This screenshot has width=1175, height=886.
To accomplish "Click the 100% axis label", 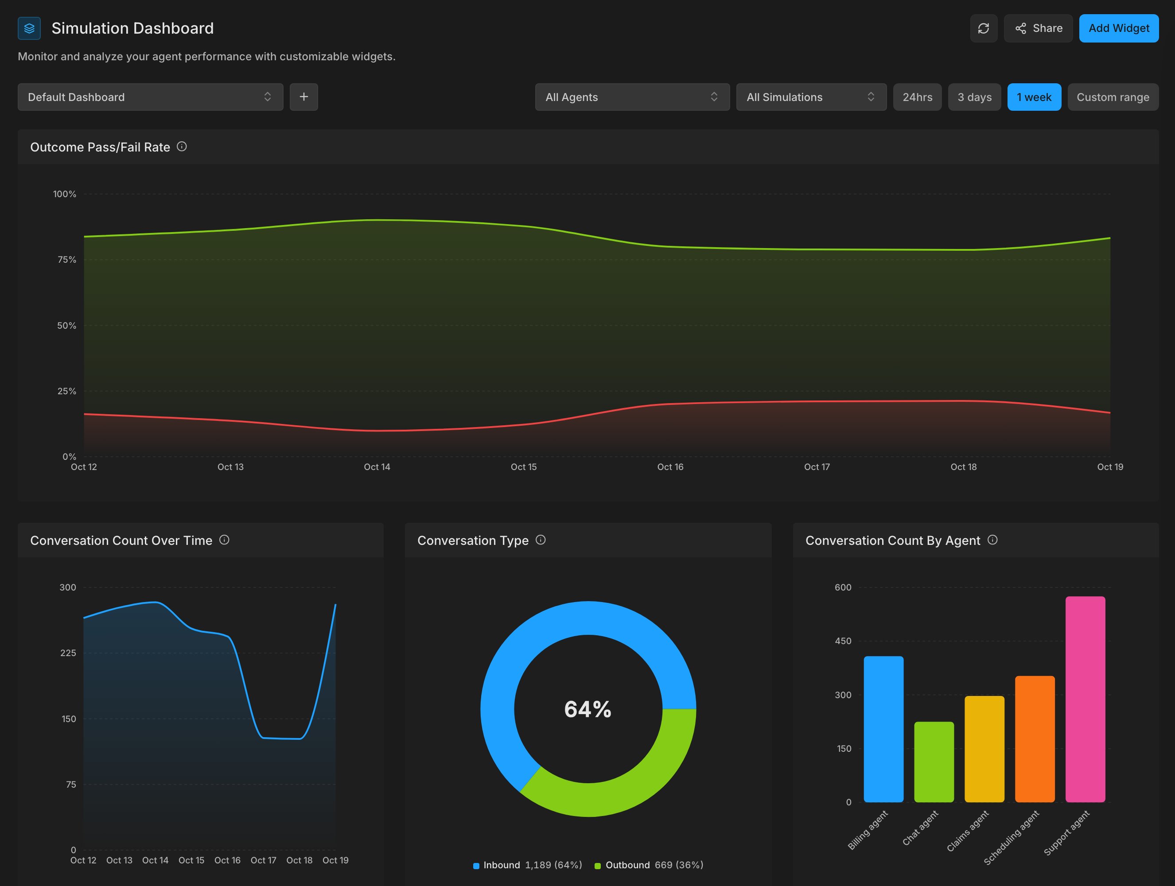I will pos(64,194).
